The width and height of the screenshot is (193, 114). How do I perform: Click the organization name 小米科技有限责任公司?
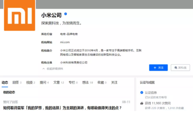74,62
